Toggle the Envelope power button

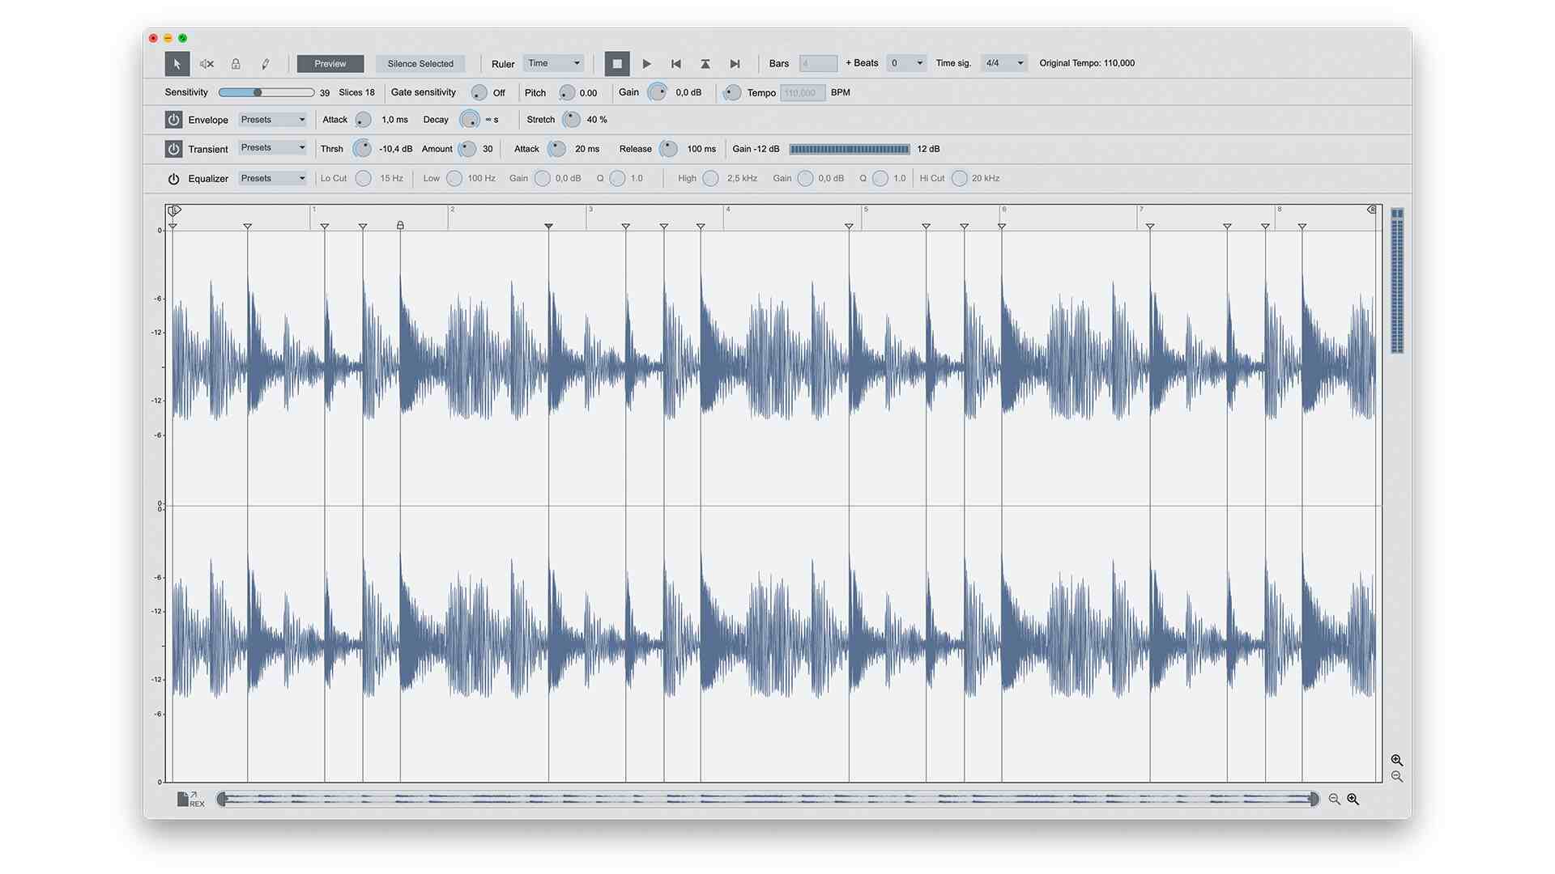coord(173,120)
